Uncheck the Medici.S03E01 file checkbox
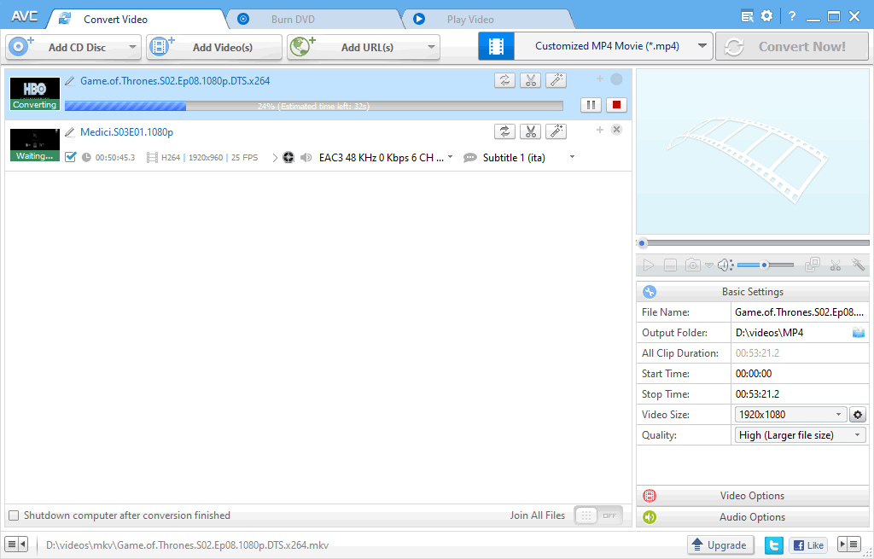Viewport: 874px width, 559px height. click(70, 157)
